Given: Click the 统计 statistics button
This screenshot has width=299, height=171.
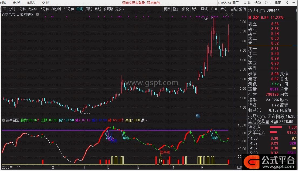Looking at the screenshot, I should click(x=195, y=9).
